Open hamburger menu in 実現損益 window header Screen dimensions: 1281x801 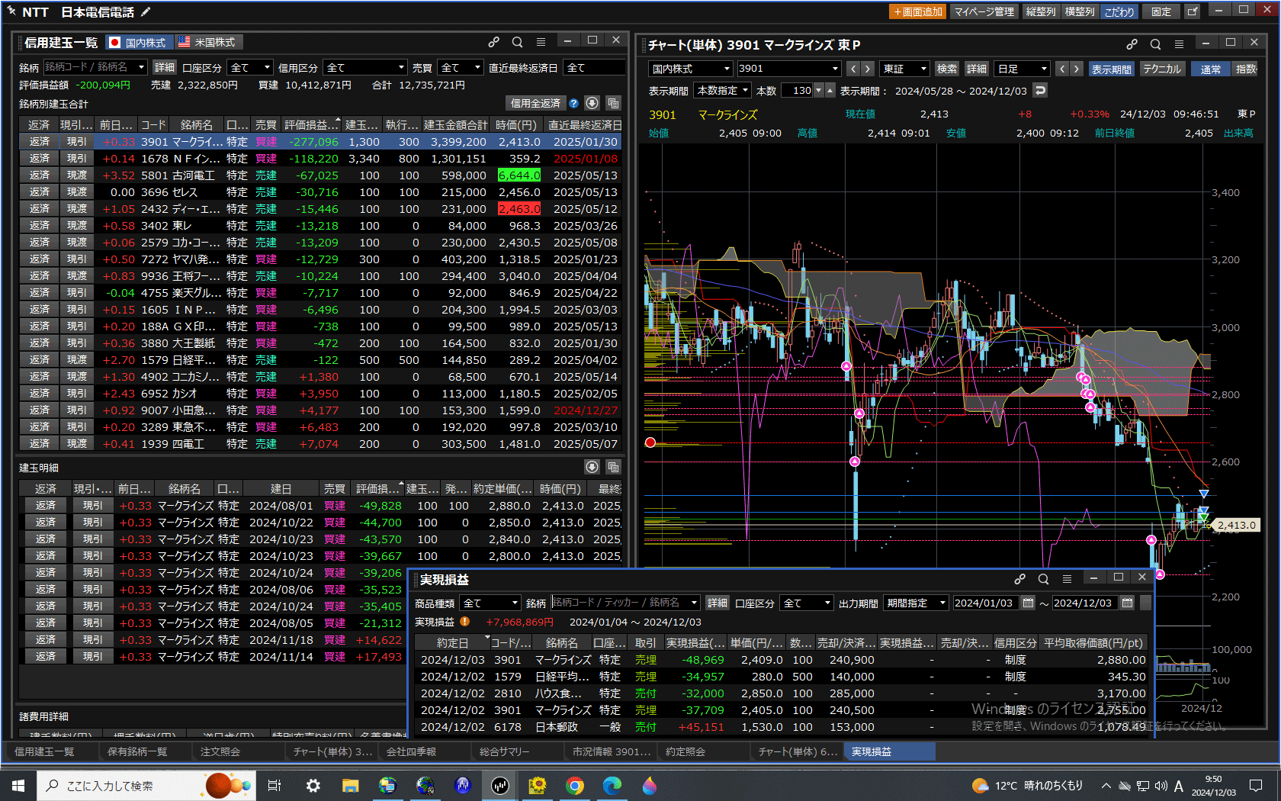(x=1067, y=579)
